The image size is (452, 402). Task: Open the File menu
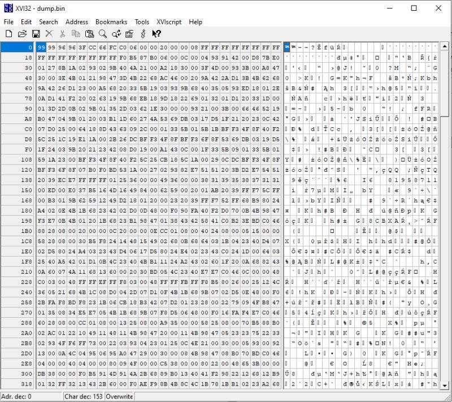[8, 22]
